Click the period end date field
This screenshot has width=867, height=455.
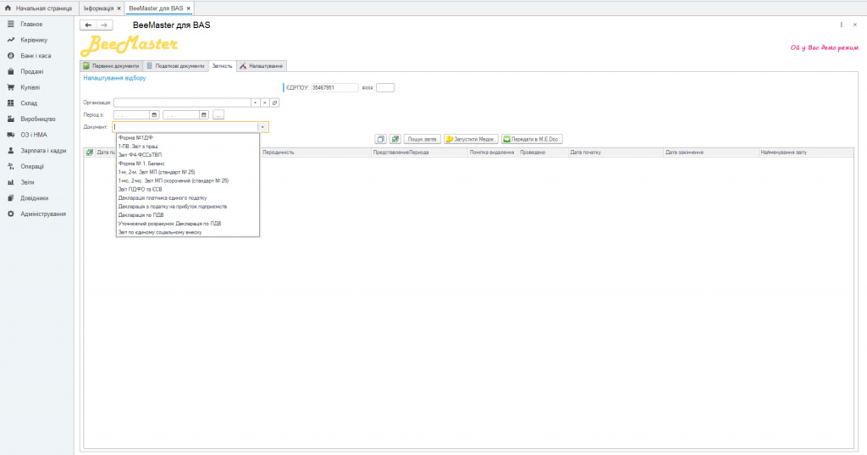tap(181, 114)
